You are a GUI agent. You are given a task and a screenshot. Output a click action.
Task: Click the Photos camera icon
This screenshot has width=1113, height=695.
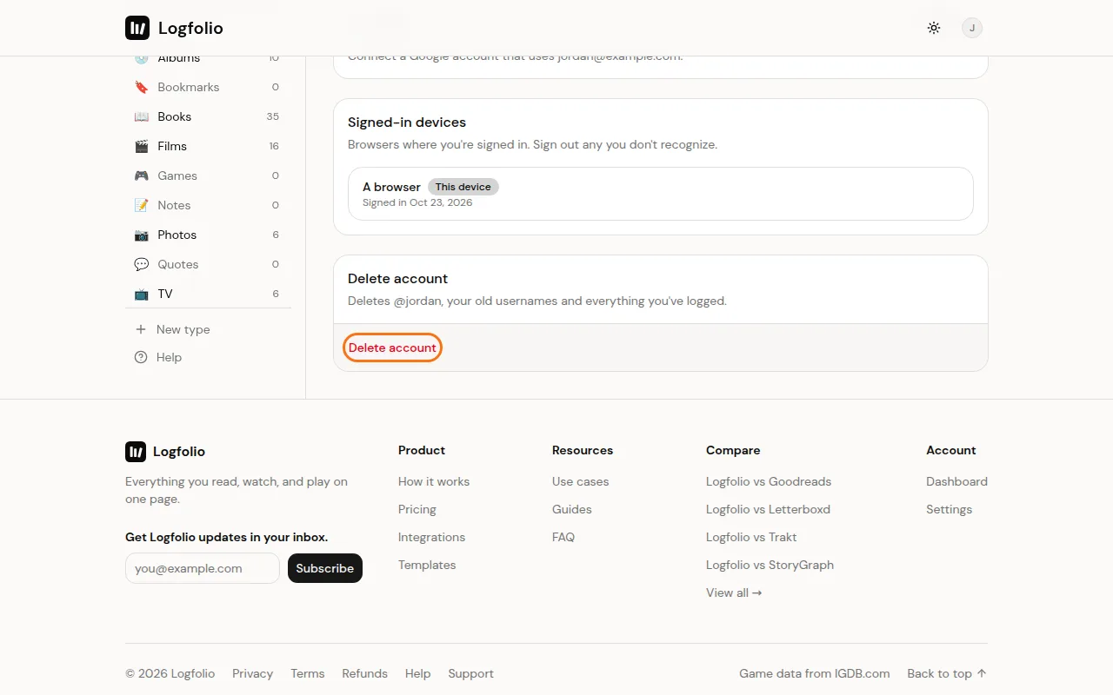tap(141, 235)
